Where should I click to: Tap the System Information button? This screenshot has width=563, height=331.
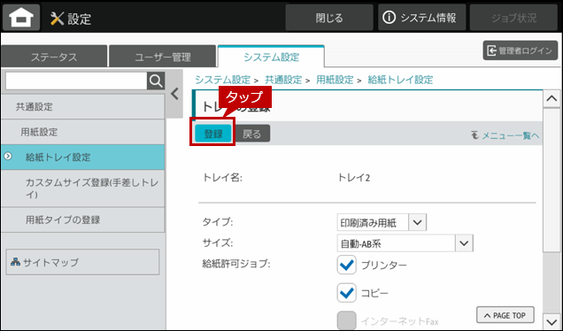422,18
